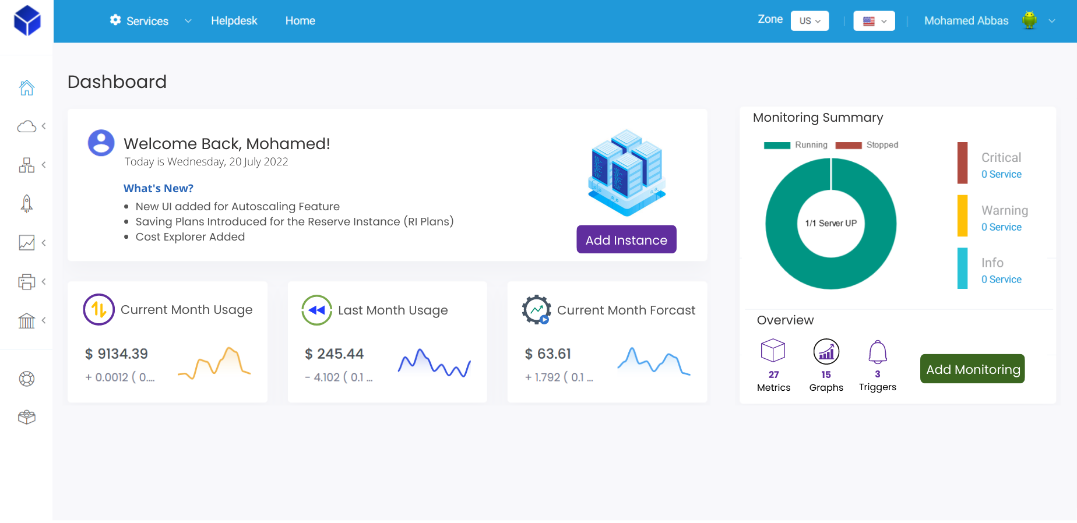The width and height of the screenshot is (1077, 523).
Task: Open the rocket icon in sidebar
Action: click(27, 204)
